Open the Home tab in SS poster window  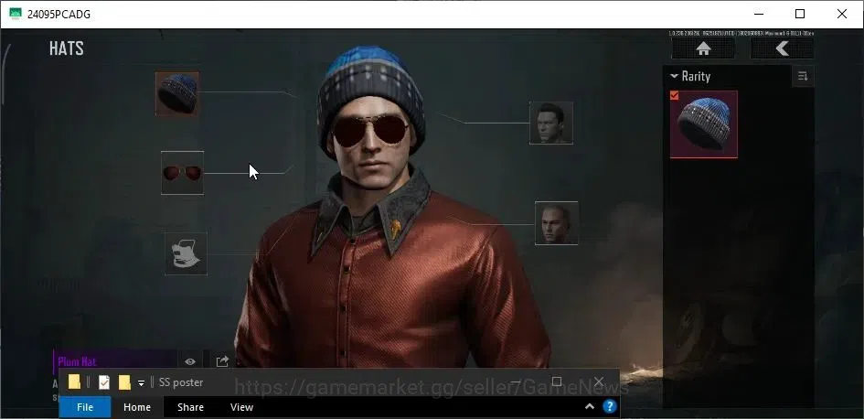pos(137,407)
